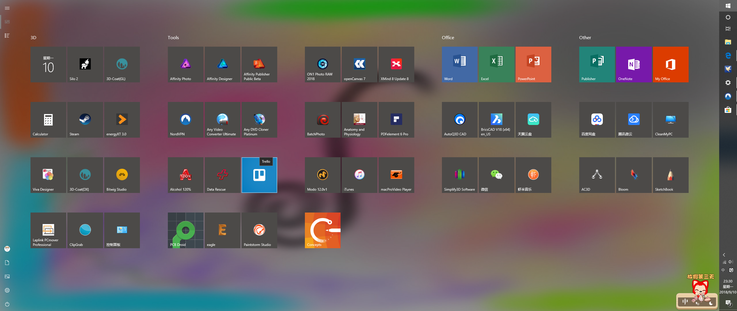Image resolution: width=737 pixels, height=311 pixels.
Task: Open SketchBook tile
Action: [x=670, y=175]
